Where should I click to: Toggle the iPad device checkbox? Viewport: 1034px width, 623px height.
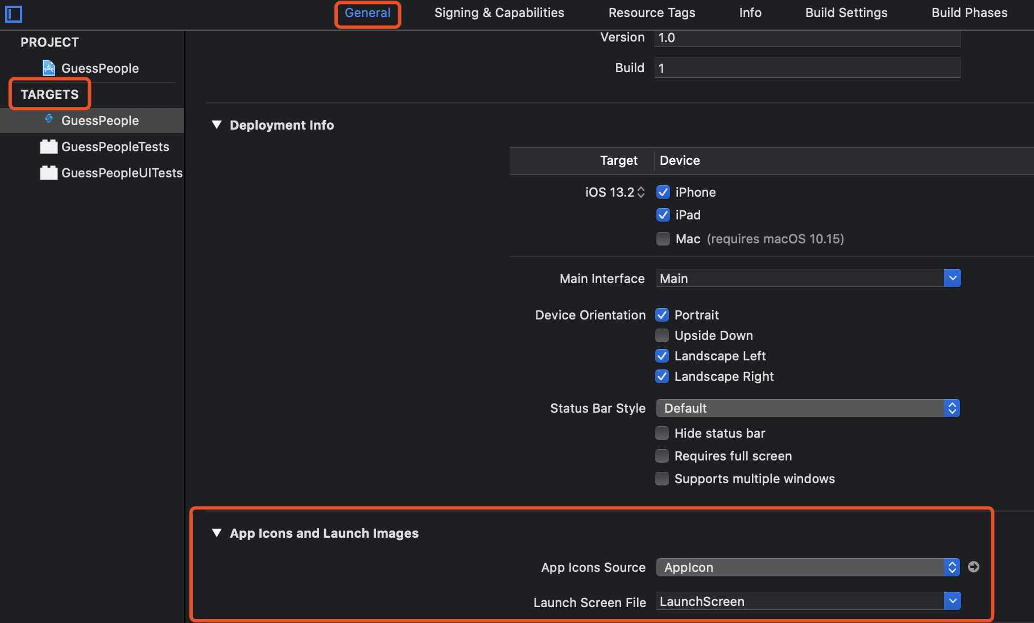point(663,215)
